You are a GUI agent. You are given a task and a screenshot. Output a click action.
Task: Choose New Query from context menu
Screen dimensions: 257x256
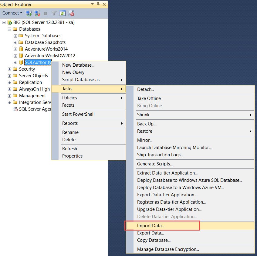[89, 72]
